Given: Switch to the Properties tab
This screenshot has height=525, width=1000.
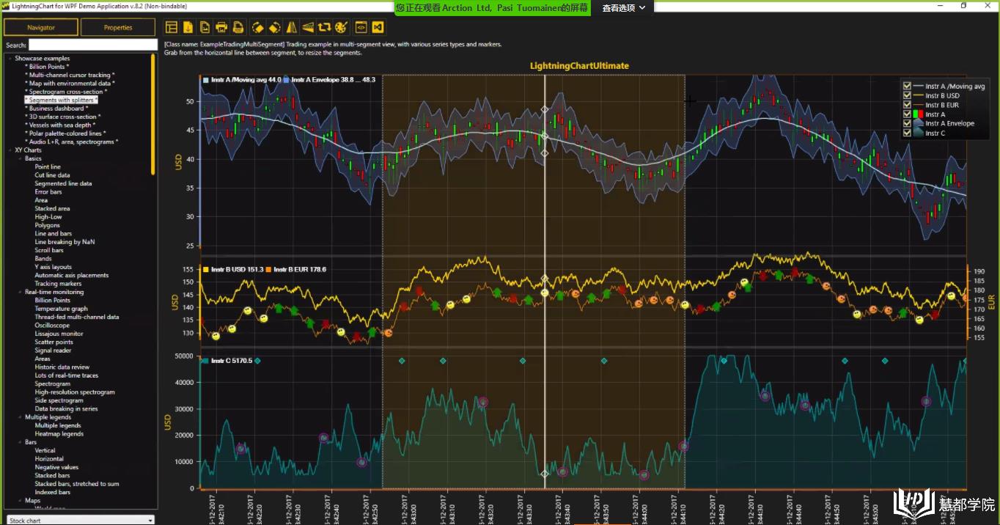Looking at the screenshot, I should point(118,27).
